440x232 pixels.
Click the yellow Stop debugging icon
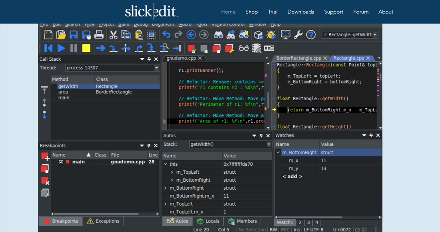[86, 48]
